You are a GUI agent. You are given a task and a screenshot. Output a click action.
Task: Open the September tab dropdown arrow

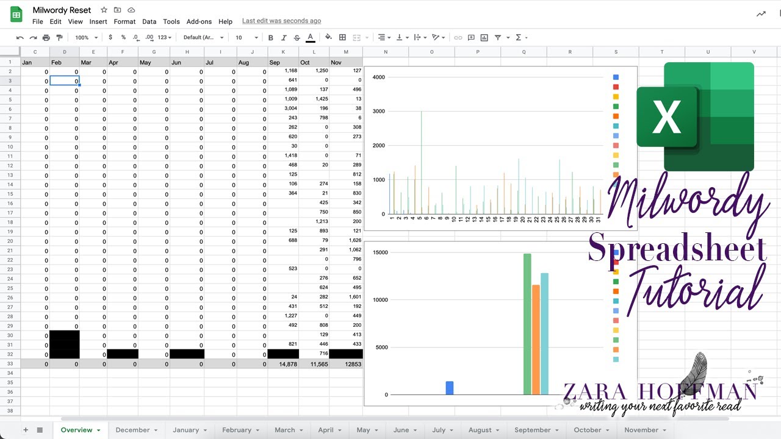click(558, 430)
